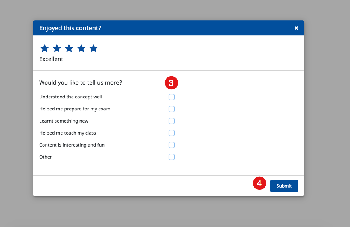Check the 'Other' checkbox
This screenshot has width=350, height=227.
pos(172,157)
